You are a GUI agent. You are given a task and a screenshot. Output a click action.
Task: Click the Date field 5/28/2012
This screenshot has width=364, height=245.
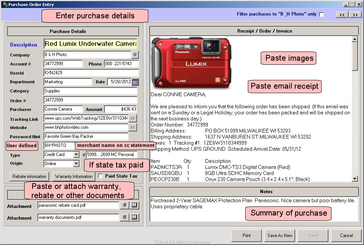(119, 82)
